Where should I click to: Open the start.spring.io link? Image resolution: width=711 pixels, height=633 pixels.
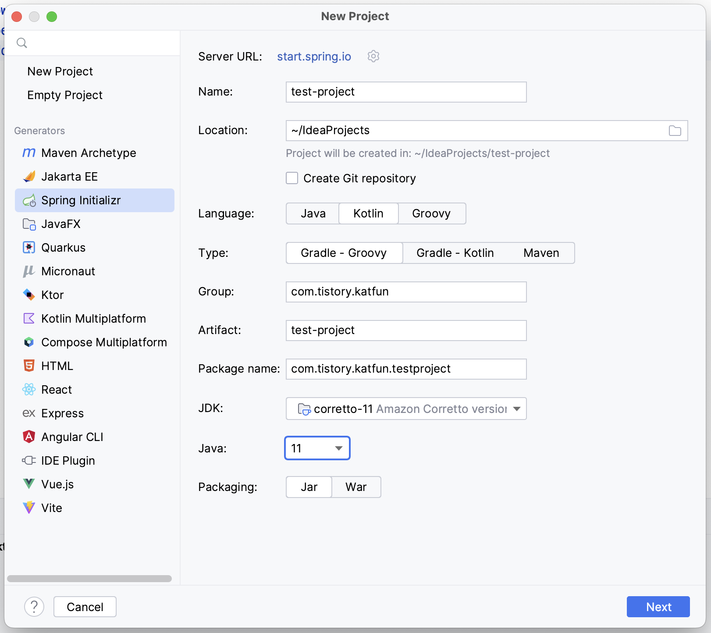[x=314, y=57]
